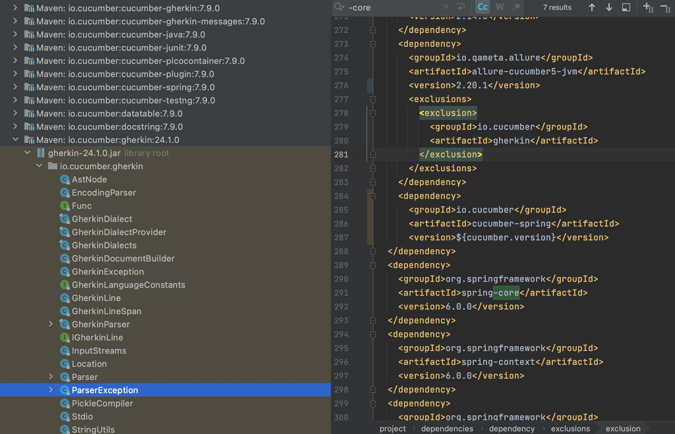Viewport: 675px width, 434px height.
Task: Select 'dependencies' breadcrumb item
Action: (x=447, y=428)
